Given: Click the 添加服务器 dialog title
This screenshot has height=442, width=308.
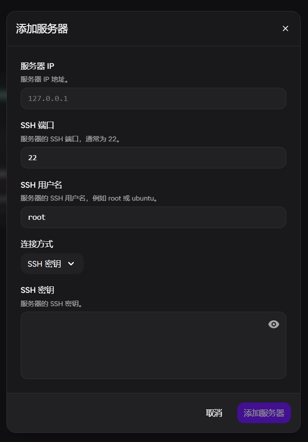Looking at the screenshot, I should tap(42, 28).
